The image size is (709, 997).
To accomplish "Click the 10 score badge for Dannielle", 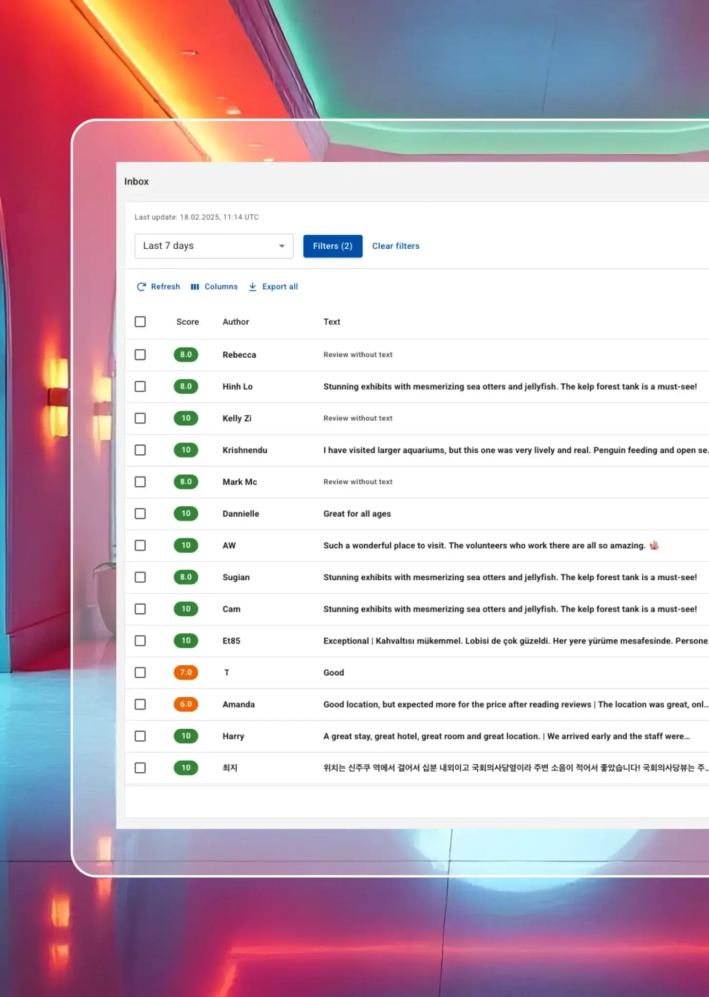I will pyautogui.click(x=186, y=513).
